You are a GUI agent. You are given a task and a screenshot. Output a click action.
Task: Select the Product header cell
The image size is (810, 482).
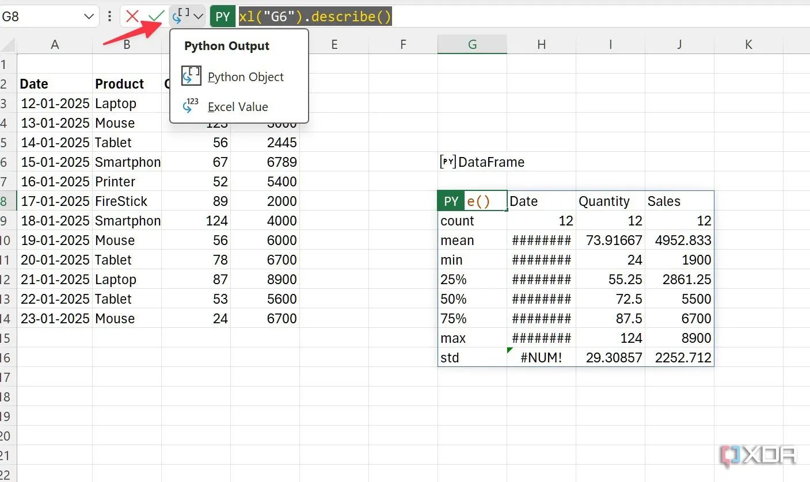click(127, 83)
